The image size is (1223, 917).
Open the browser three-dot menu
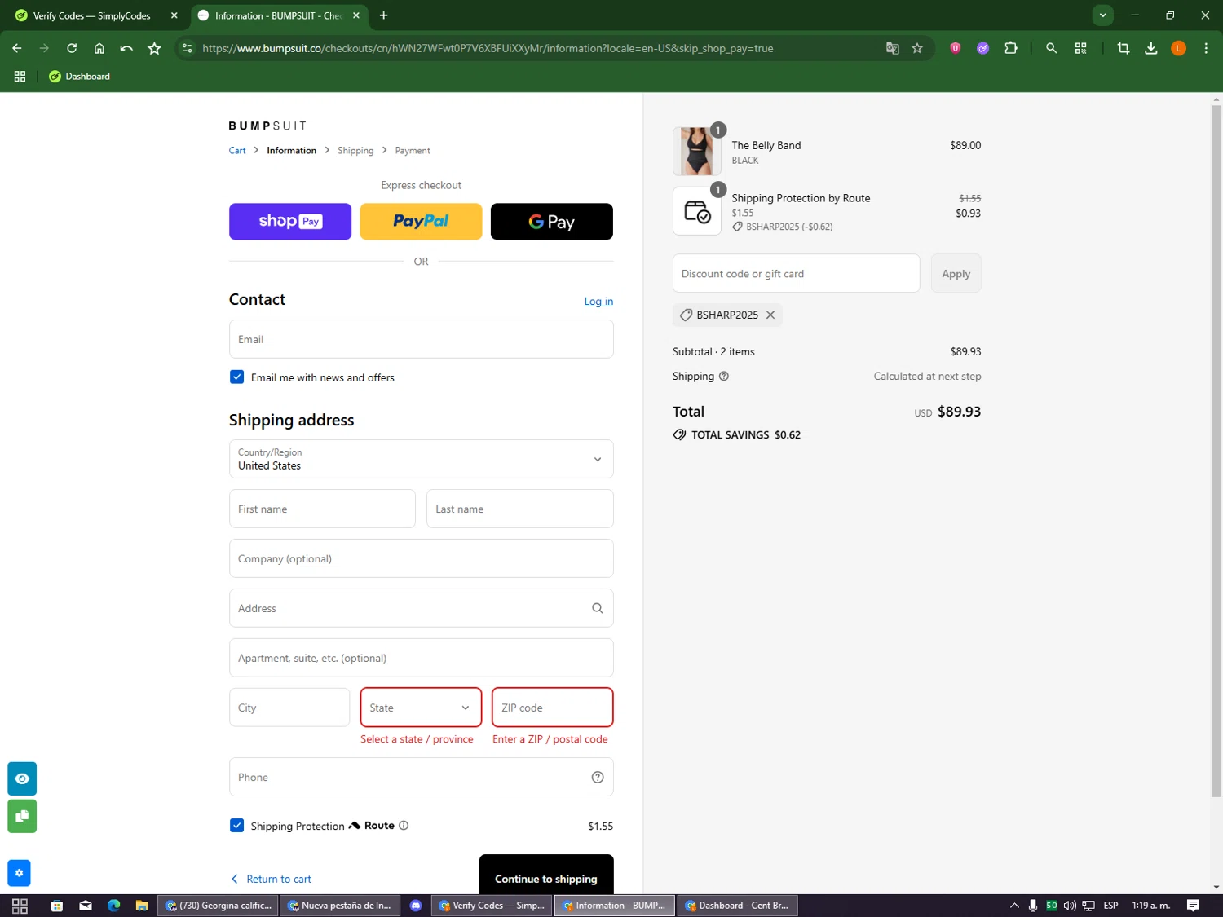point(1206,48)
